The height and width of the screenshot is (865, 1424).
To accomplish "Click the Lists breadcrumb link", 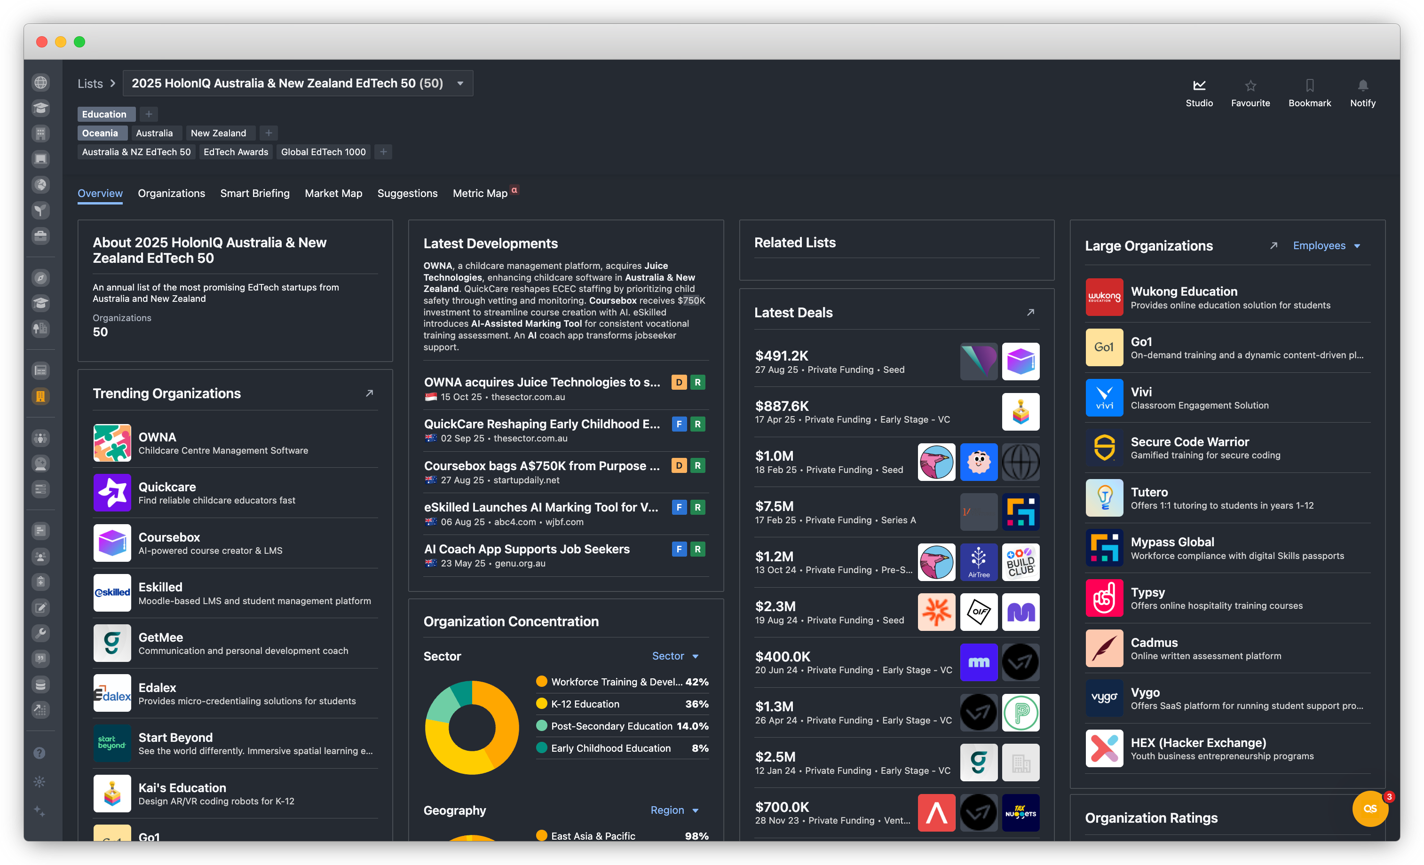I will tap(90, 83).
